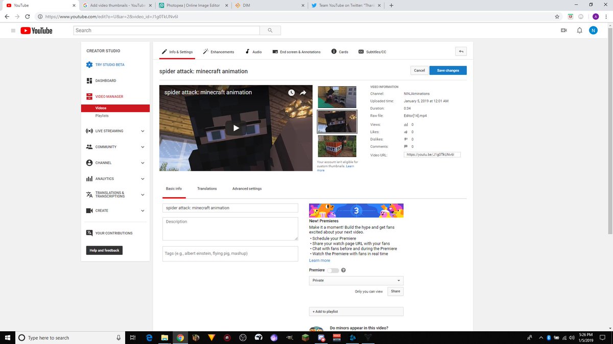Click the Share button
The width and height of the screenshot is (613, 344).
click(x=395, y=292)
